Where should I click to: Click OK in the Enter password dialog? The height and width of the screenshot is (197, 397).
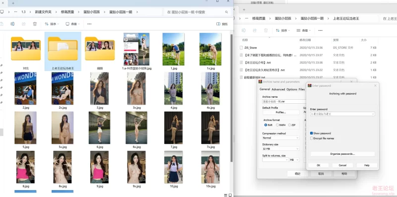coord(319,165)
